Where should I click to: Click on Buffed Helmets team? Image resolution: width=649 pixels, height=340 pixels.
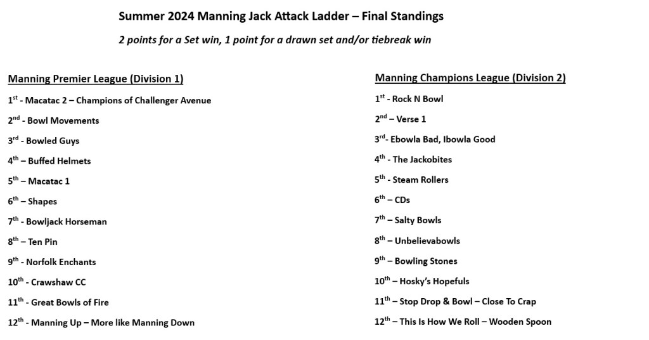49,161
